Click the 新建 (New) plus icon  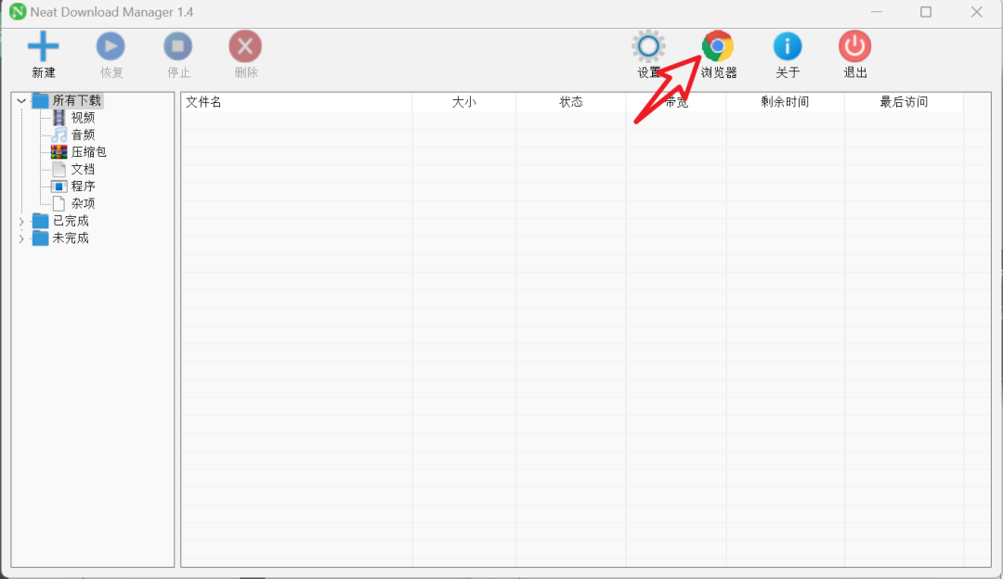point(43,46)
